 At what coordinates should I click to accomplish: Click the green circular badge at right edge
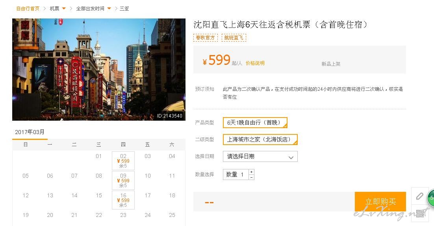431,198
